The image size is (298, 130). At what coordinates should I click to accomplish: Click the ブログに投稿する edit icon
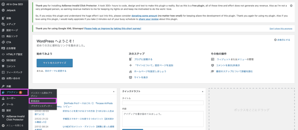(x=131, y=59)
